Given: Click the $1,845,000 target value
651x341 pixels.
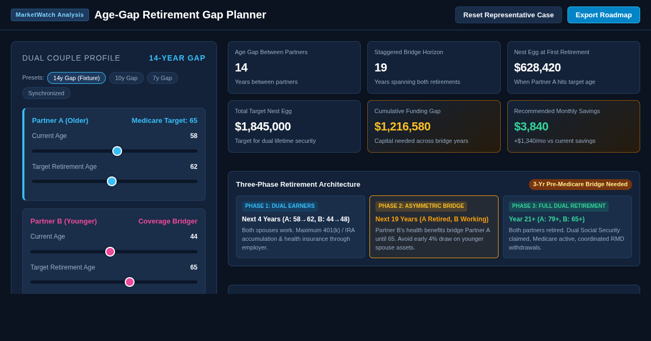Looking at the screenshot, I should point(263,127).
